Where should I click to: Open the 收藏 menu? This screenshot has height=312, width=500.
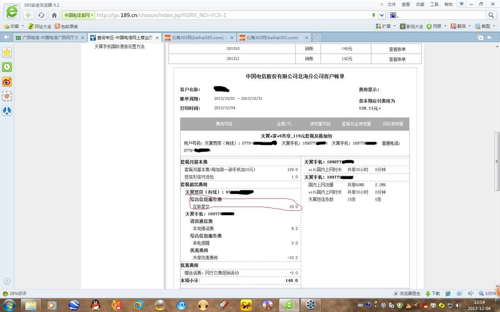420,4
